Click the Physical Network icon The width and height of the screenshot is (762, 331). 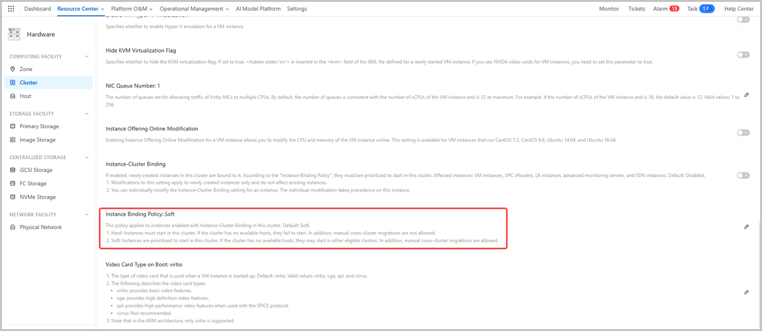(x=13, y=227)
